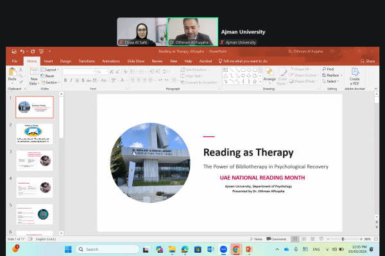This screenshot has height=256, width=385.
Task: Open the font name combo box
Action: point(79,72)
